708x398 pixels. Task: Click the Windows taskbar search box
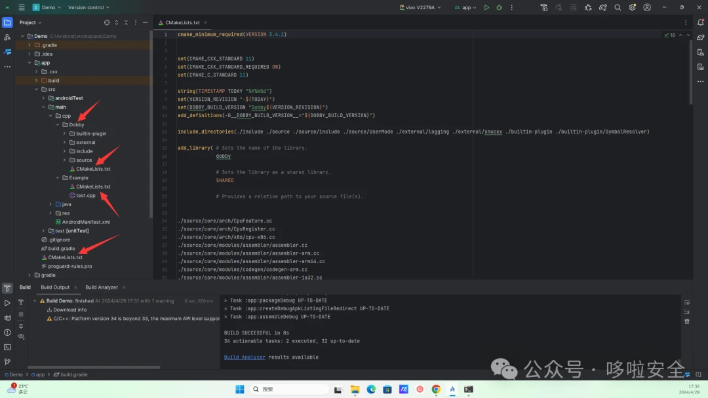point(289,389)
